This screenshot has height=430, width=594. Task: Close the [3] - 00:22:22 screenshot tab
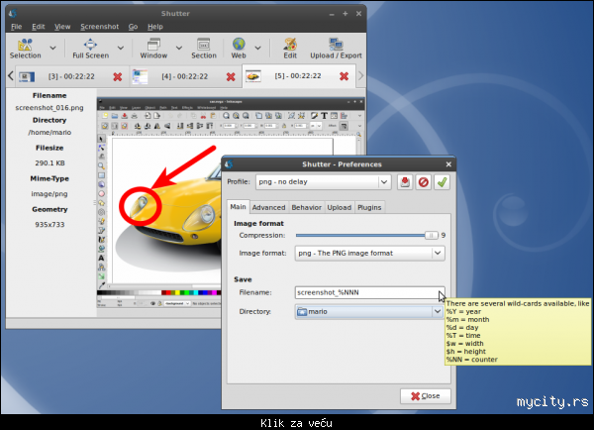tap(118, 76)
